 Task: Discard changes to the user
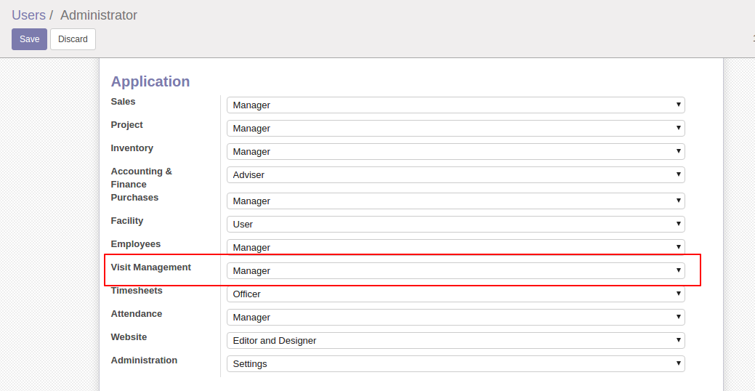point(73,39)
